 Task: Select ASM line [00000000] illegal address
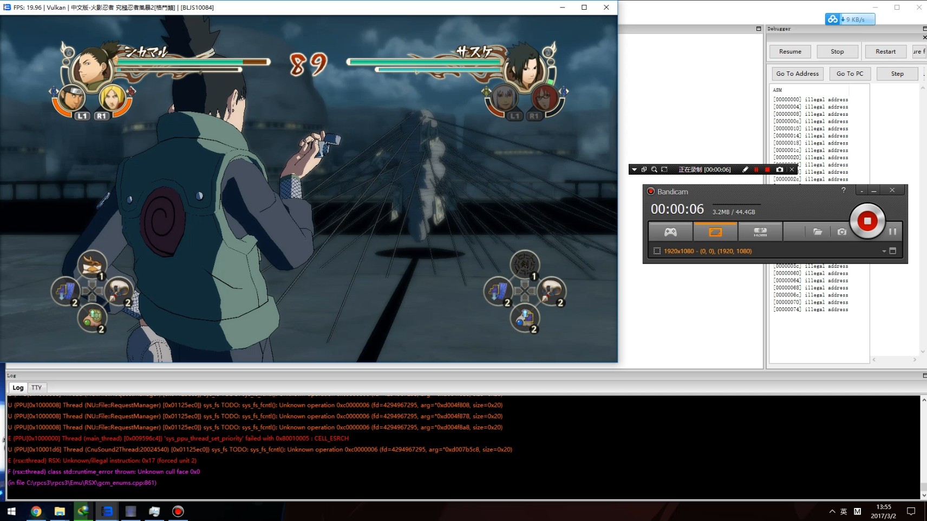(x=811, y=100)
